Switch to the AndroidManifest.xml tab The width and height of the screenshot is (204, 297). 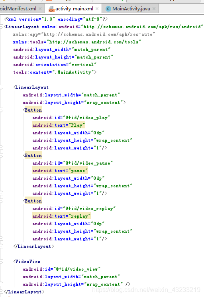(18, 9)
